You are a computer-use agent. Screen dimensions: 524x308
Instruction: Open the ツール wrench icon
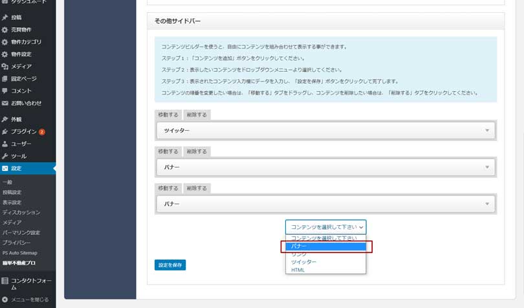(5, 156)
